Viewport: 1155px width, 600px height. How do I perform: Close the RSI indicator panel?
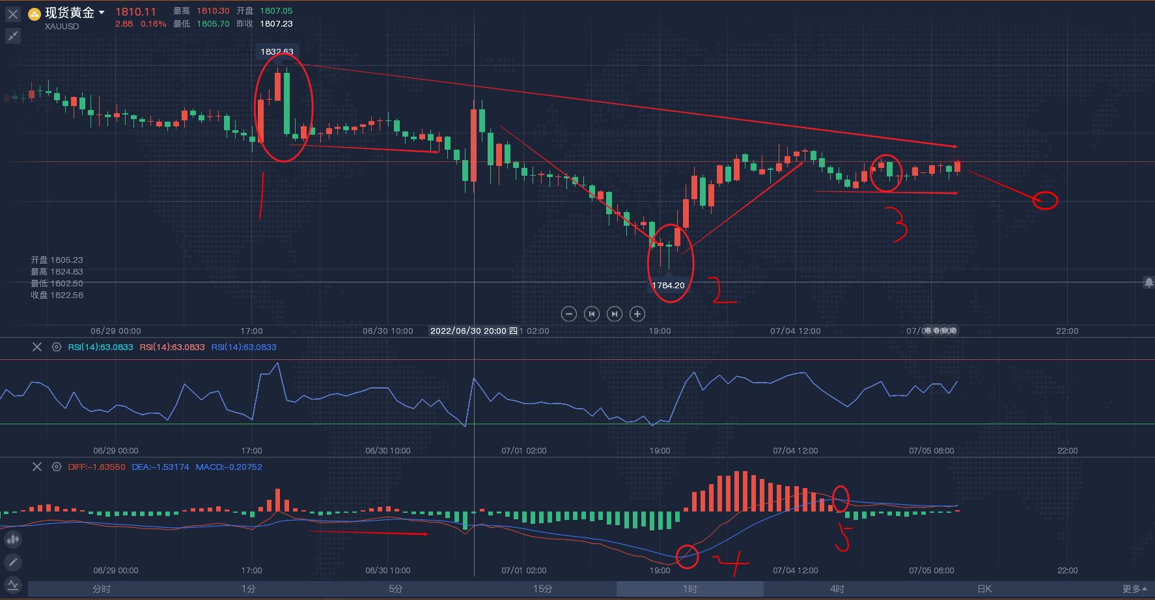point(37,347)
